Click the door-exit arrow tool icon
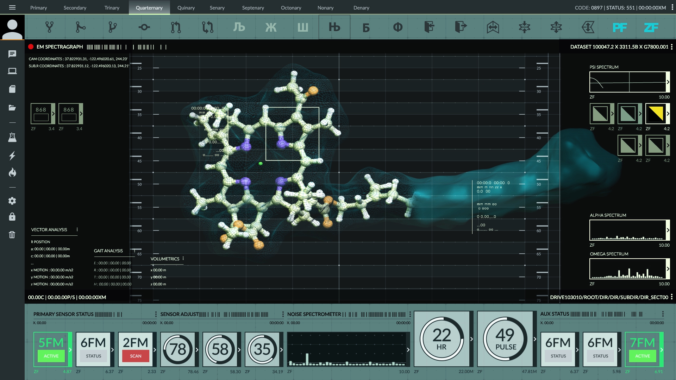This screenshot has width=676, height=380. point(461,27)
